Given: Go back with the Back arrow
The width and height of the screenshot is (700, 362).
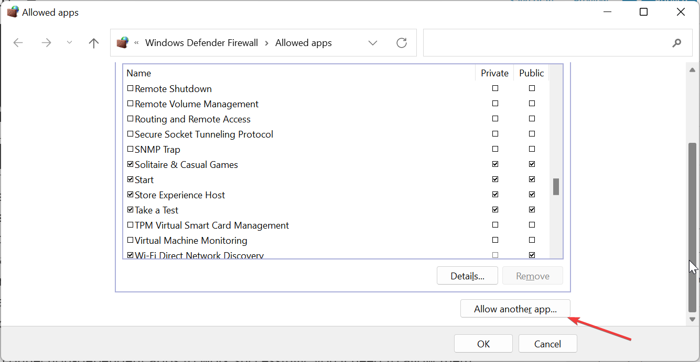Looking at the screenshot, I should click(18, 43).
